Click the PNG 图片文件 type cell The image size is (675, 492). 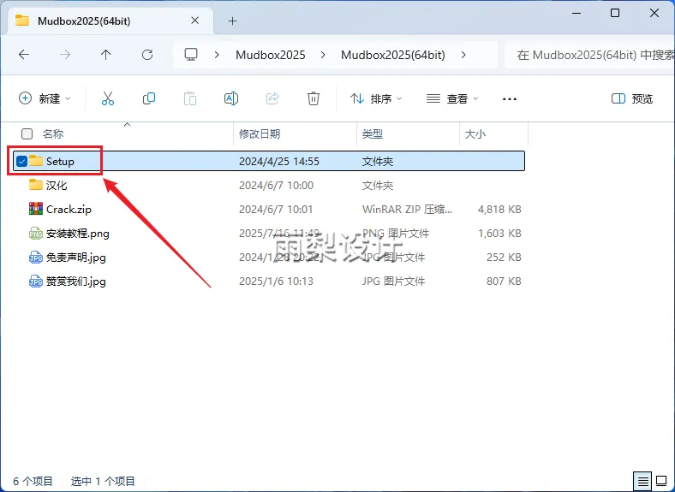click(396, 234)
